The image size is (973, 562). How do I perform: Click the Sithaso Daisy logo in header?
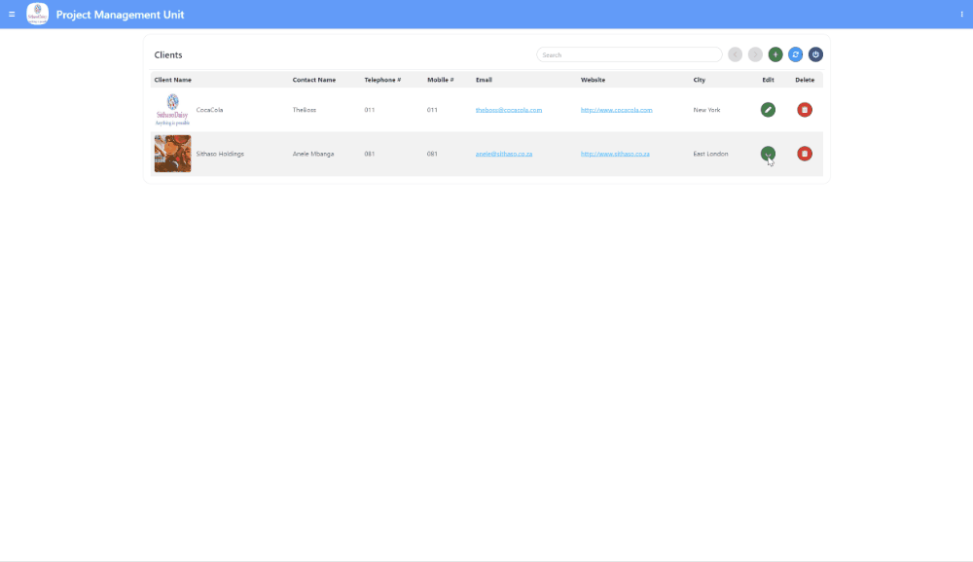pyautogui.click(x=37, y=15)
